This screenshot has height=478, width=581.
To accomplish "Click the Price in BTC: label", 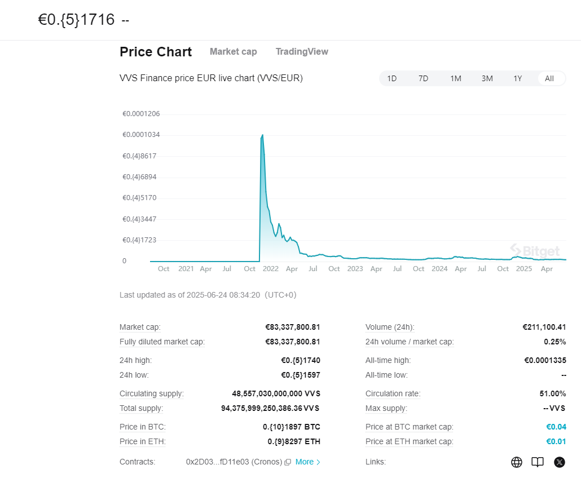I will coord(143,427).
